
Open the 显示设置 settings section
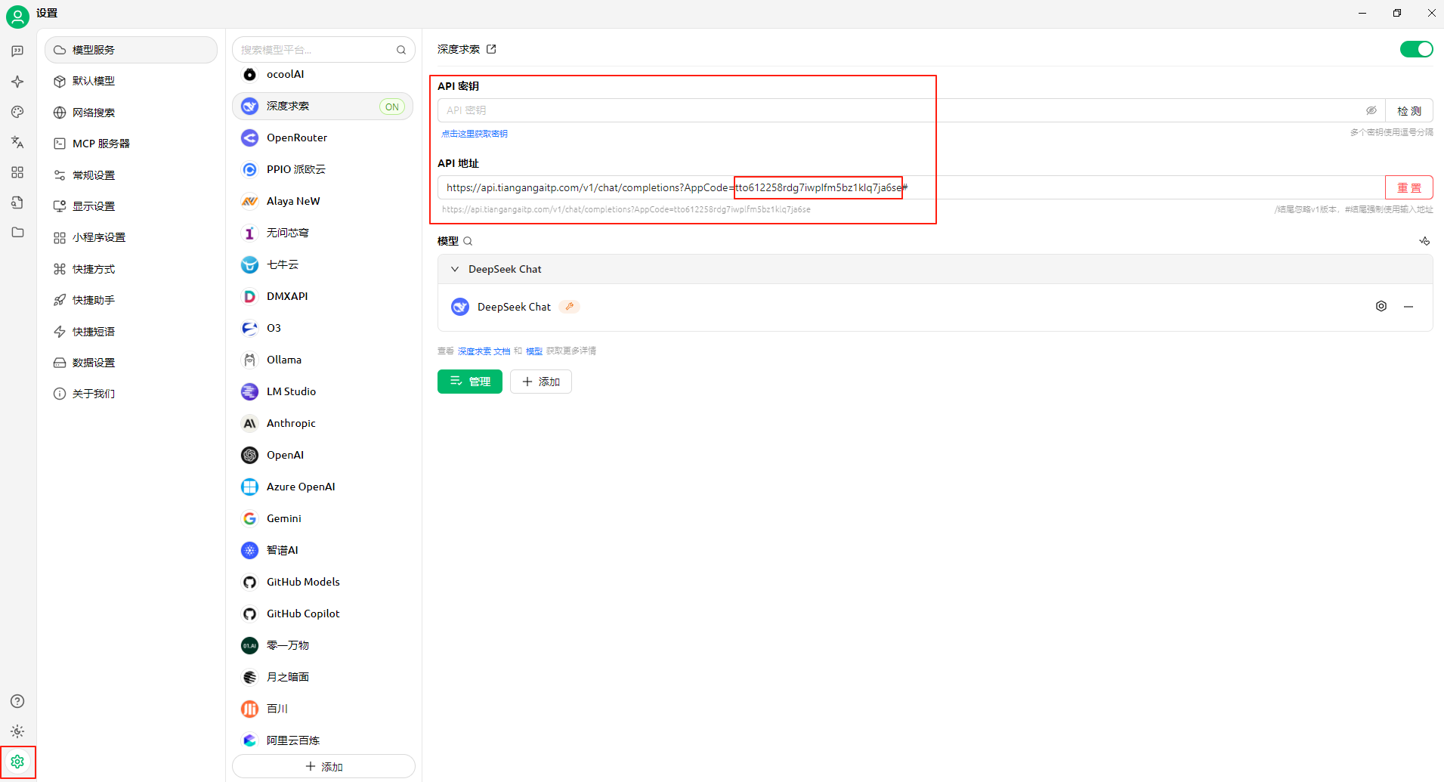tap(93, 205)
